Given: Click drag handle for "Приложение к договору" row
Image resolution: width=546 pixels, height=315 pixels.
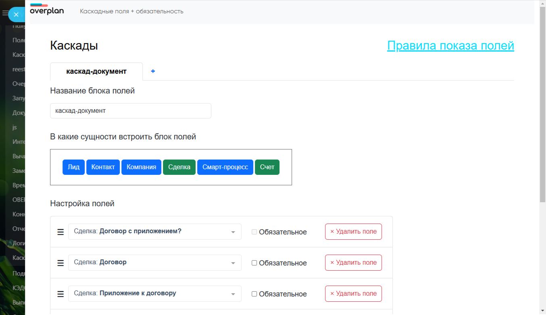Looking at the screenshot, I should coord(60,294).
